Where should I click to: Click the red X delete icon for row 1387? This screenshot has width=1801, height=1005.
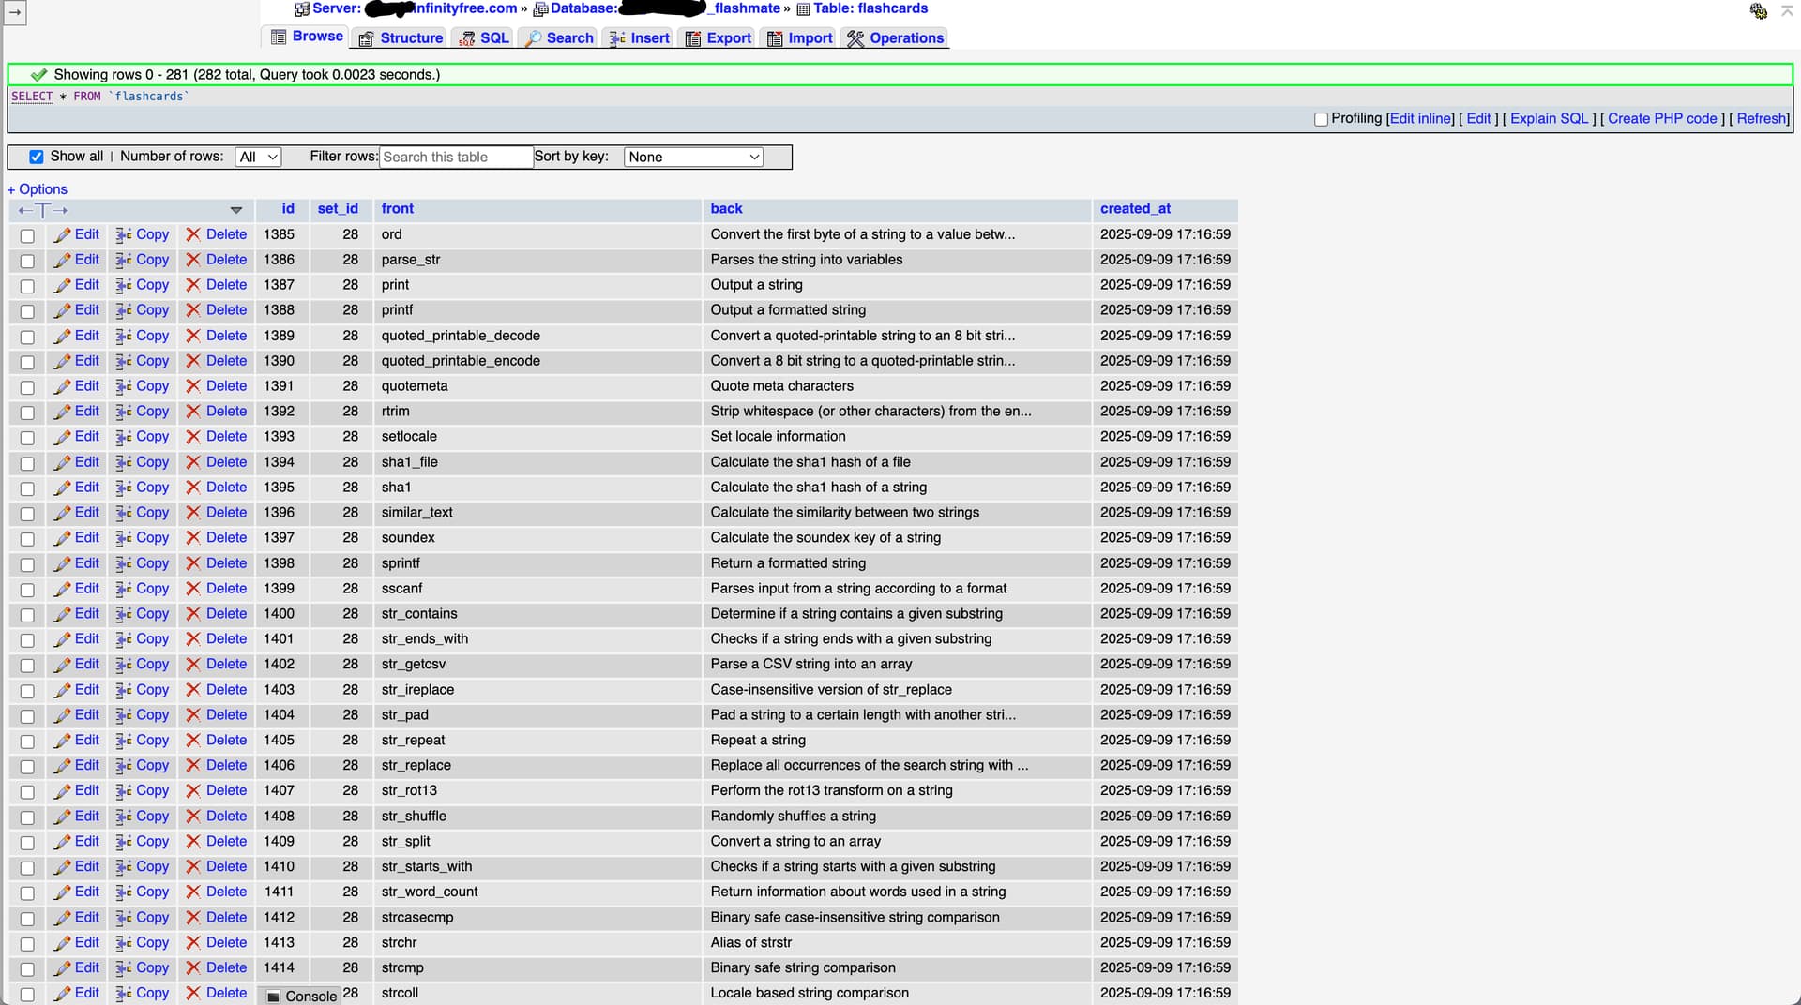click(x=193, y=285)
